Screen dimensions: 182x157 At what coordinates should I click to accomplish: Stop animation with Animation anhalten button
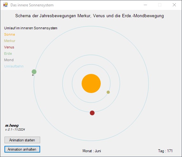pyautogui.click(x=22, y=149)
